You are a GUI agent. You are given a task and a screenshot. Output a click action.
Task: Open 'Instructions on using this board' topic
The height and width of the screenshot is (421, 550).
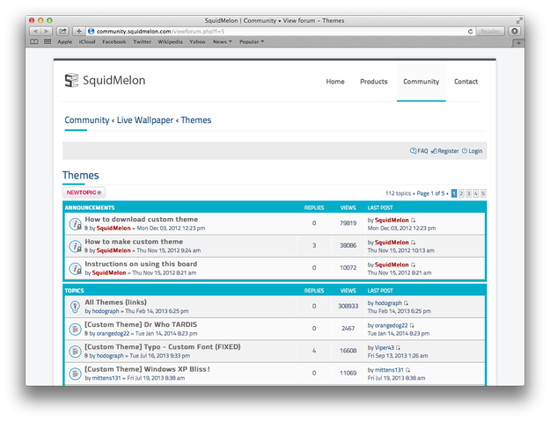[x=141, y=264]
